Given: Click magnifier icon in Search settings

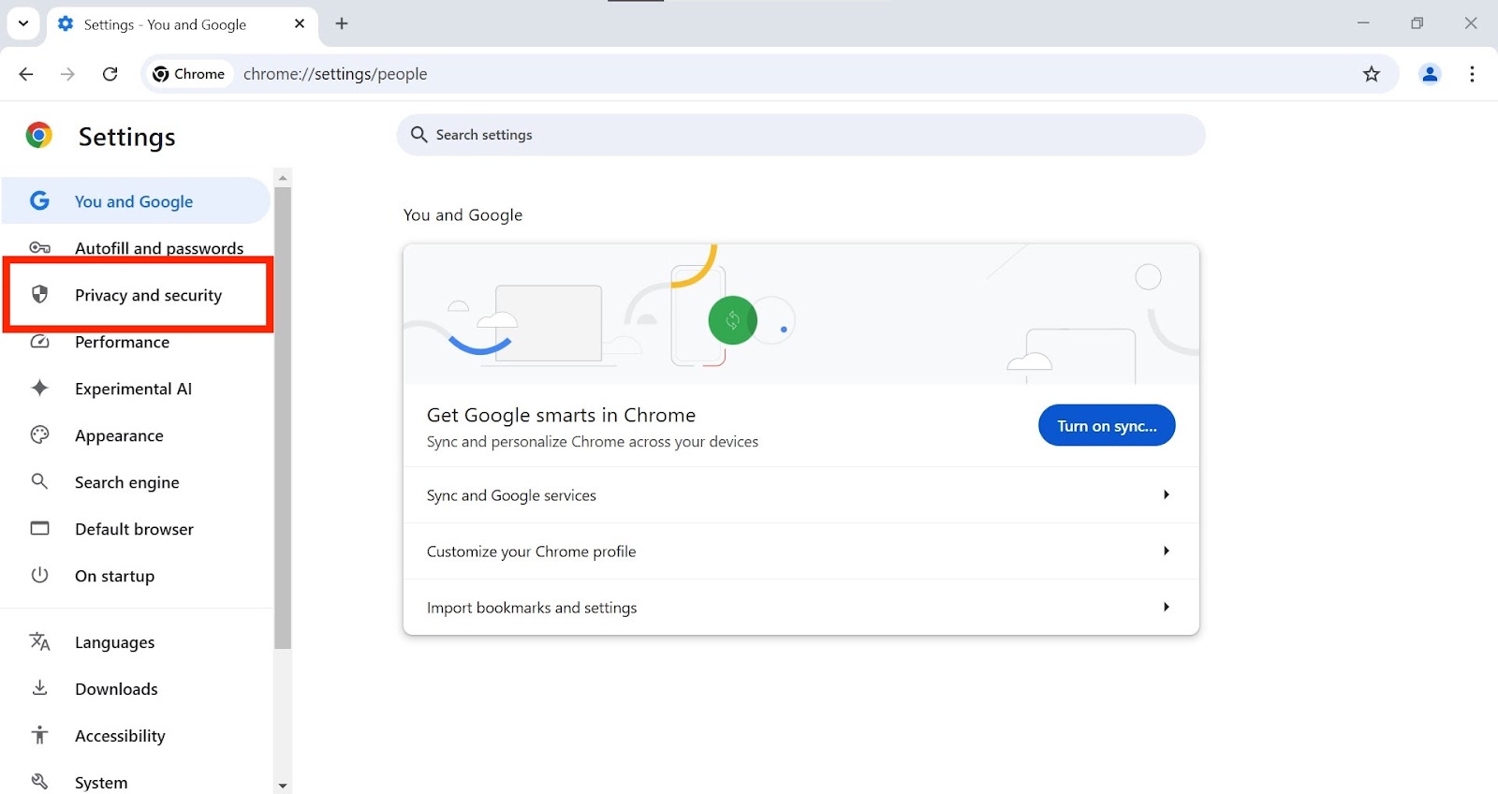Looking at the screenshot, I should (x=419, y=135).
